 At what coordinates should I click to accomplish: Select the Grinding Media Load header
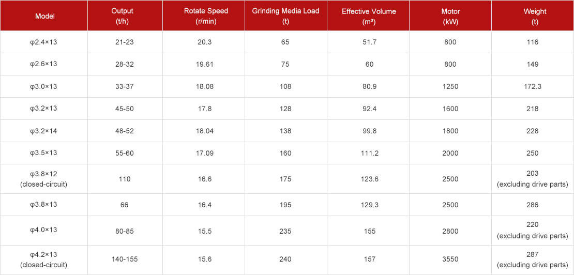[x=285, y=16]
